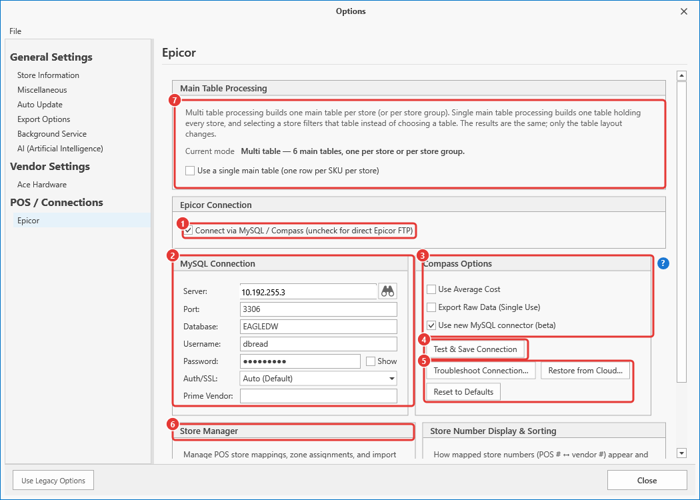
Task: Click the Username field showing dbread
Action: pos(318,344)
